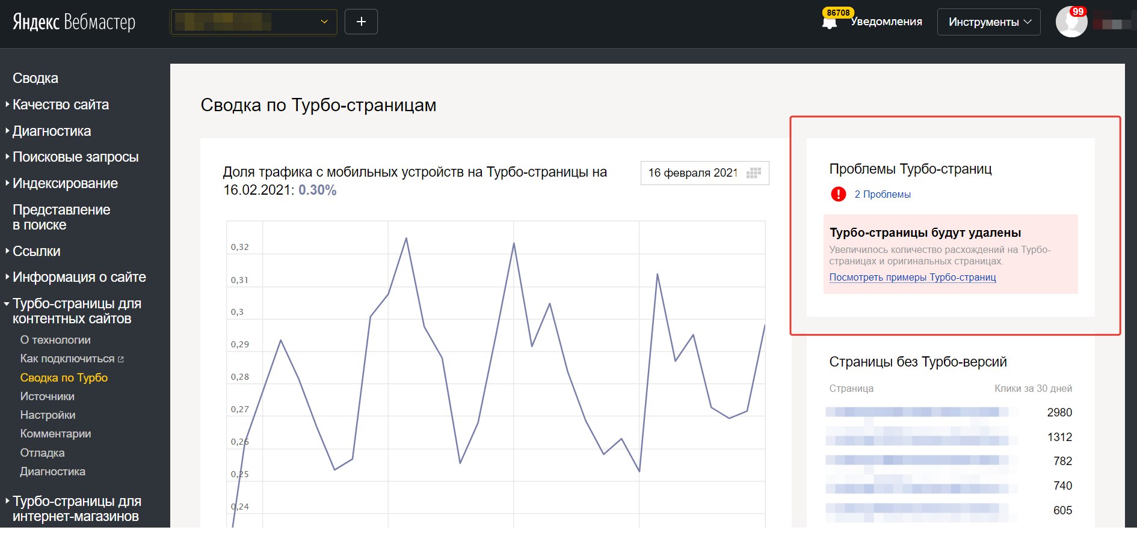Click the Страницы без Турбо-версий heading
The width and height of the screenshot is (1137, 548).
918,362
